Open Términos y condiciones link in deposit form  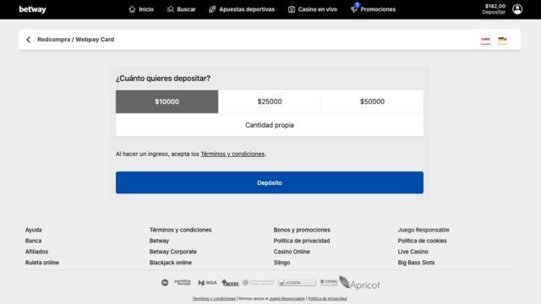(232, 154)
